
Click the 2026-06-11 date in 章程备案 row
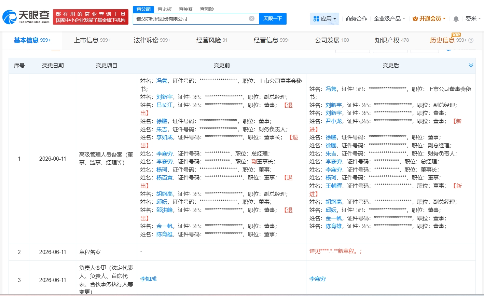[53, 252]
